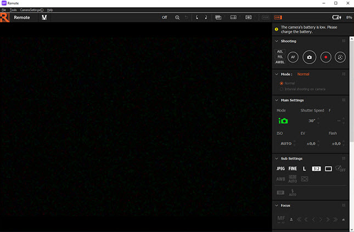354x232 pixels.
Task: Rotate the live view counter-clockwise
Action: pos(197,18)
